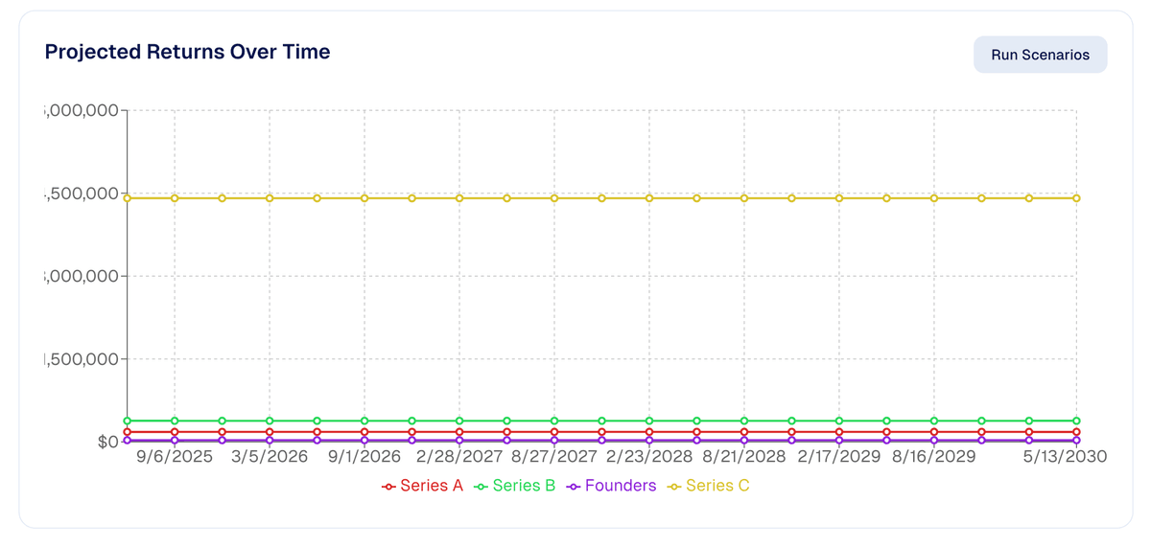Pick Series B data point at 3/5/2026
Viewport: 1151px width, 547px height.
270,421
